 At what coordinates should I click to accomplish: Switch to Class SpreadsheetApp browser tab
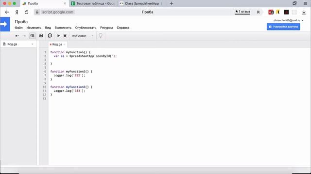coord(141,3)
